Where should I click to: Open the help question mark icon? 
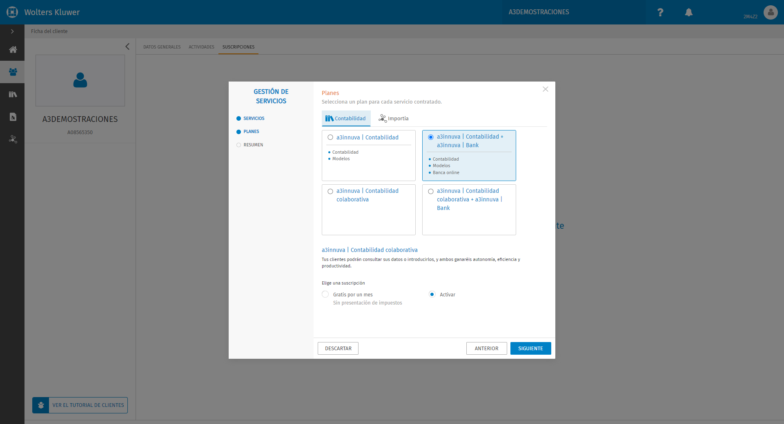[660, 12]
